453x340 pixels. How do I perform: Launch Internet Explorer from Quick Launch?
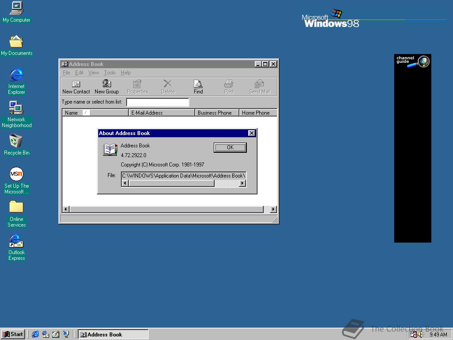pos(35,335)
